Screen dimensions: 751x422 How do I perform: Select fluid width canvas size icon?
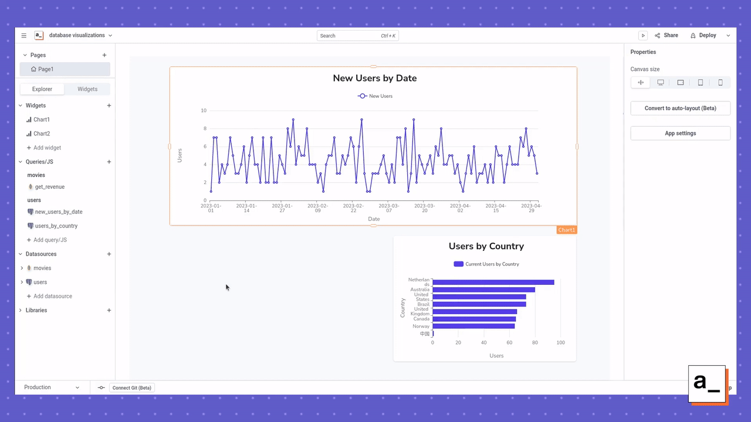tap(641, 82)
